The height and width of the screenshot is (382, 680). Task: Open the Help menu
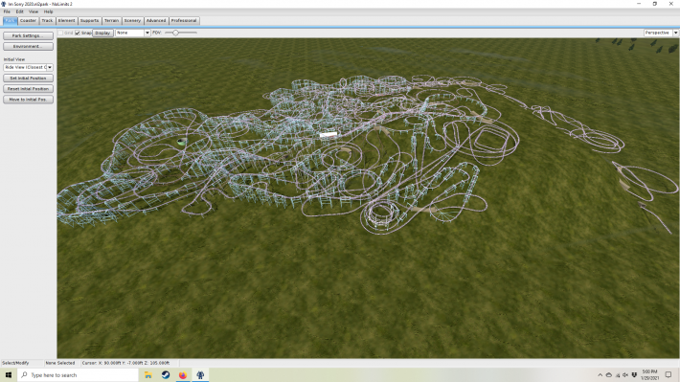point(48,11)
